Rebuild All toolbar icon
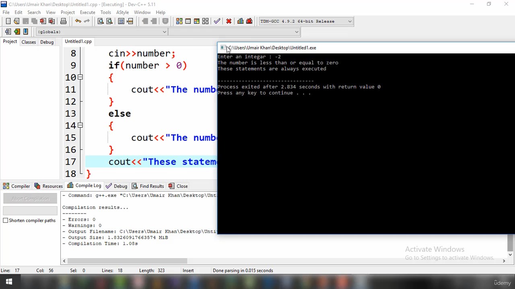This screenshot has height=289, width=515. click(206, 21)
